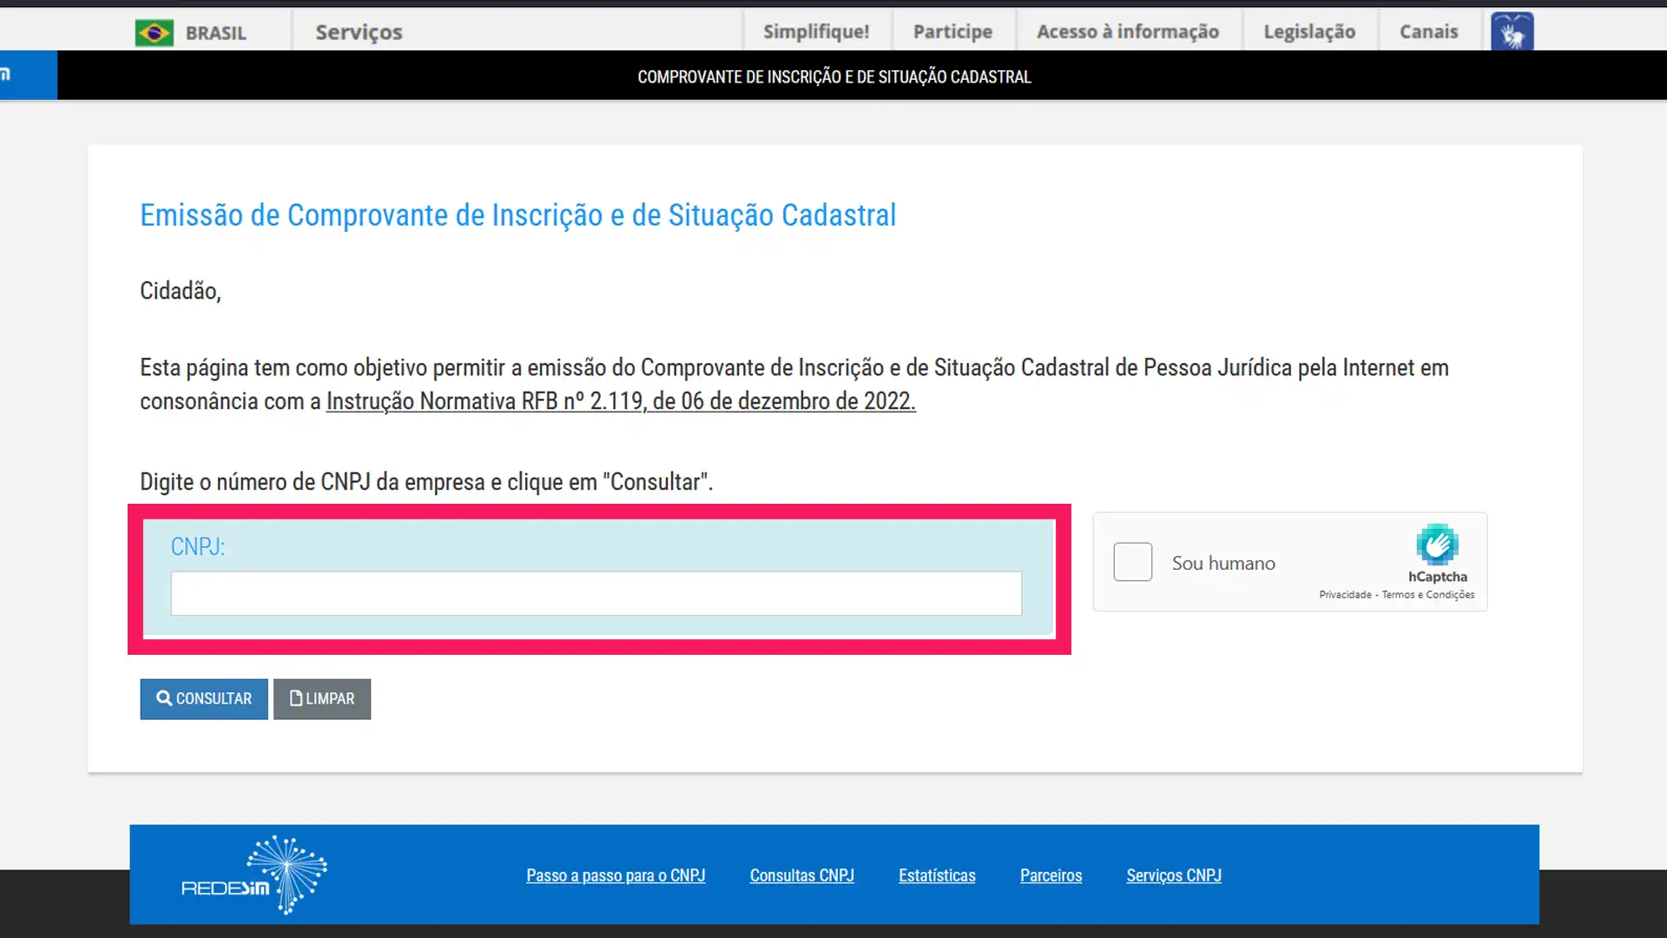The width and height of the screenshot is (1667, 938).
Task: Click the page heading 'Emissão de Comprovante de Inscrição'
Action: point(517,215)
